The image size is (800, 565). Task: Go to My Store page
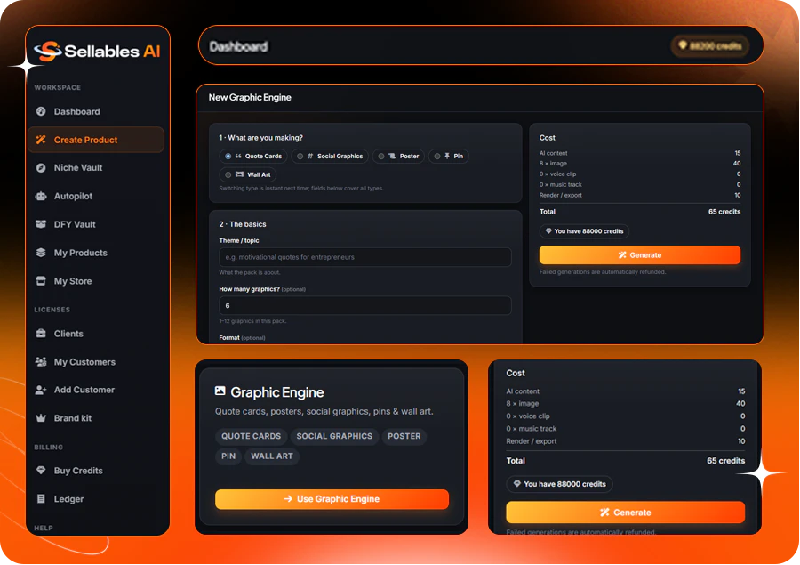tap(96, 281)
